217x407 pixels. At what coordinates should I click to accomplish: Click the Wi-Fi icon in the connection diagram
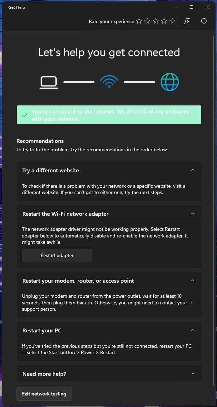(x=109, y=81)
